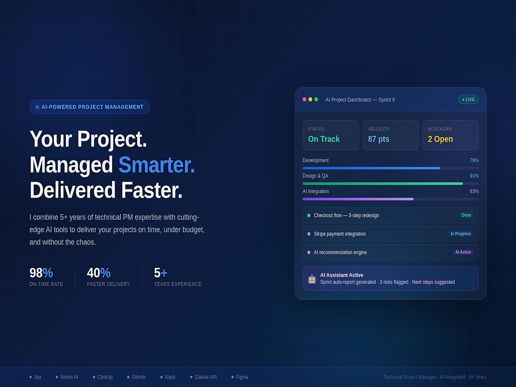
Task: Click the Jira tool link
Action: [x=35, y=377]
